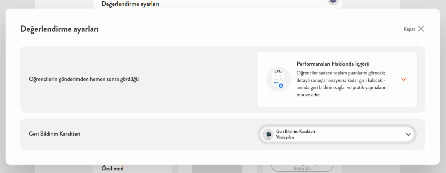
Task: Click the Kapat text label
Action: click(x=409, y=29)
